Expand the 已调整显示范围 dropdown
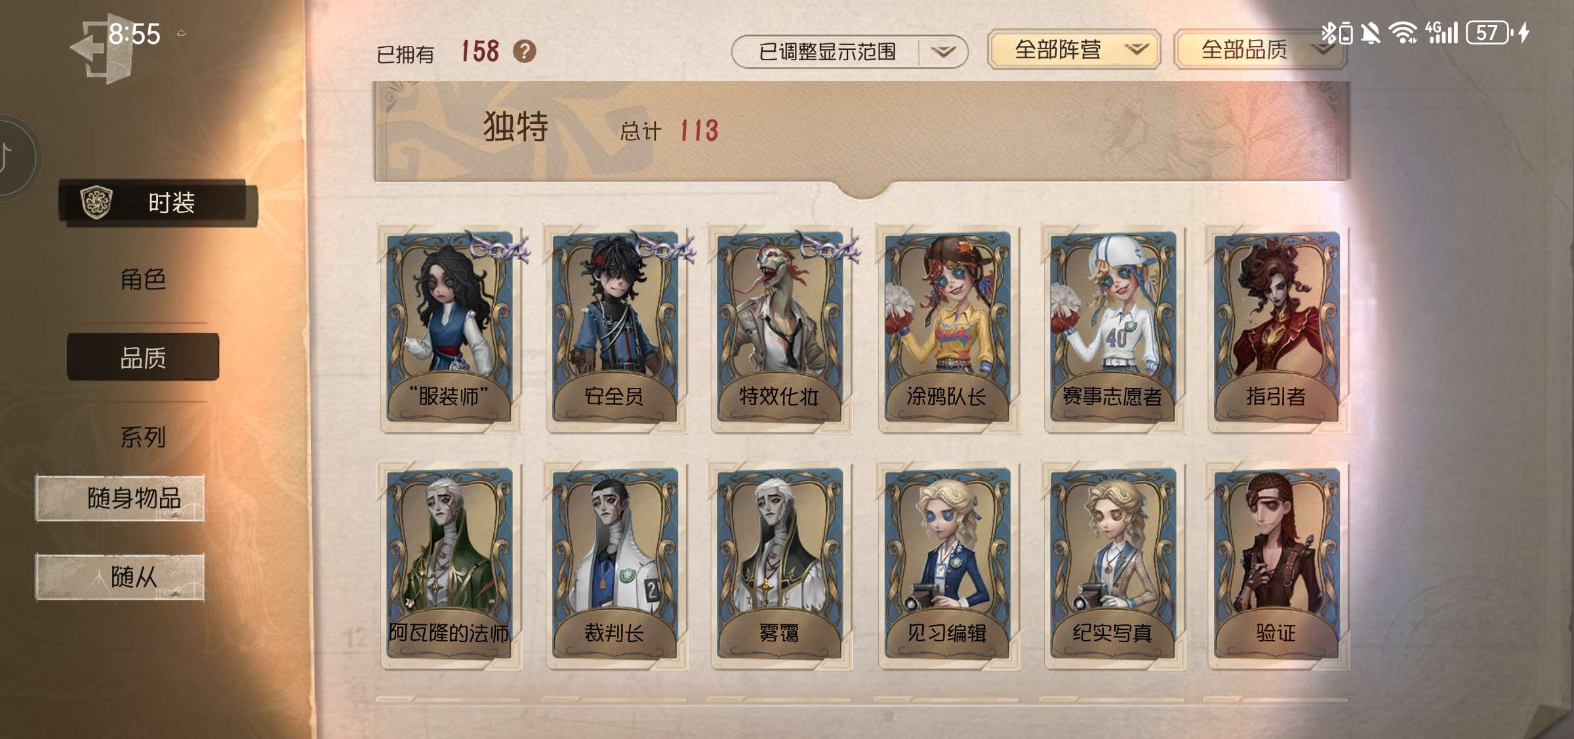1574x739 pixels. pos(850,52)
